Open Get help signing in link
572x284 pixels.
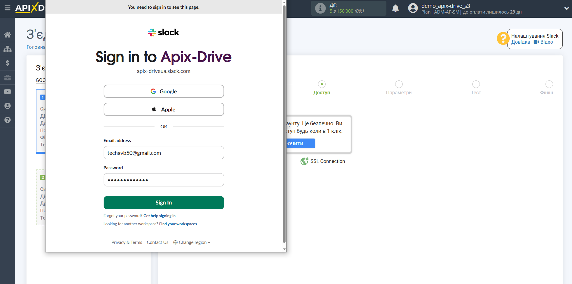tap(159, 216)
